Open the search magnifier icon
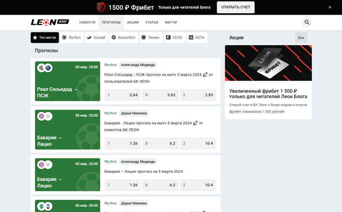This screenshot has height=212, width=342. (x=307, y=22)
